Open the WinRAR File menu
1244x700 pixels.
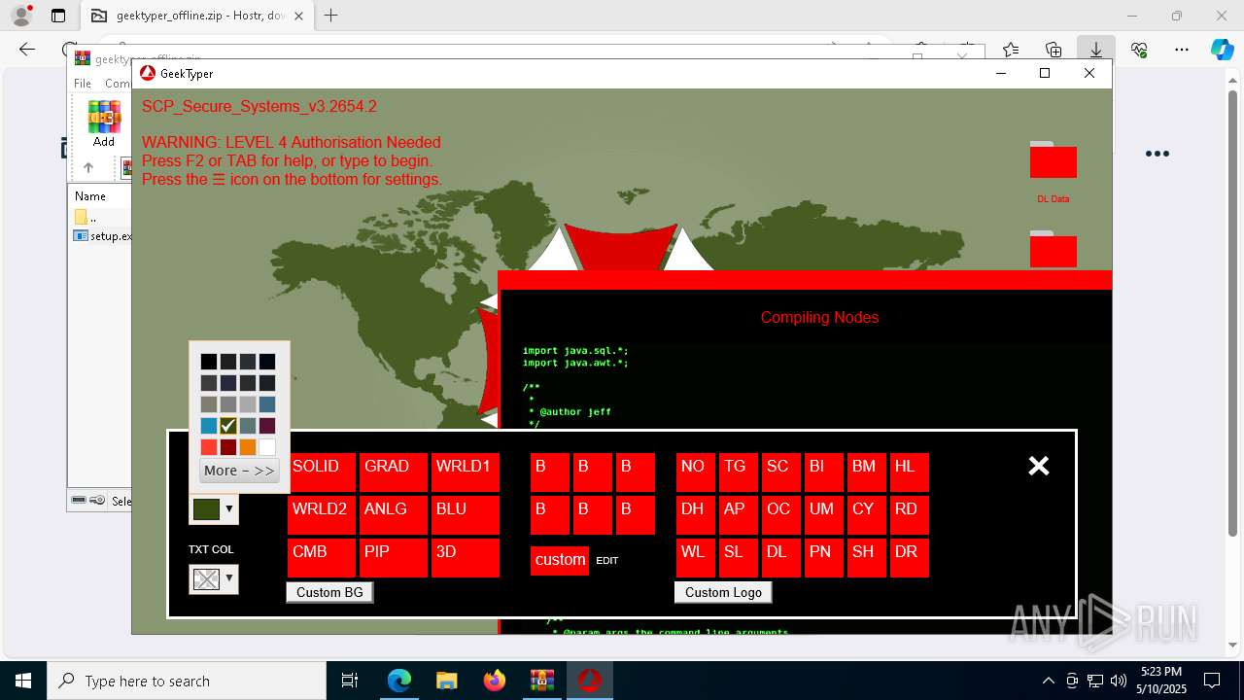coord(83,84)
